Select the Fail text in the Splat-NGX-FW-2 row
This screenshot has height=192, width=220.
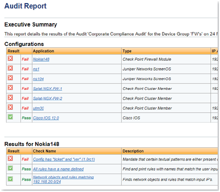tap(25, 98)
